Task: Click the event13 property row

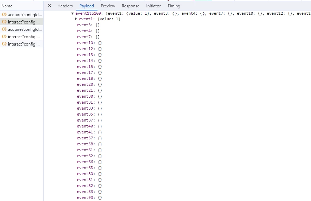Action: pos(89,55)
